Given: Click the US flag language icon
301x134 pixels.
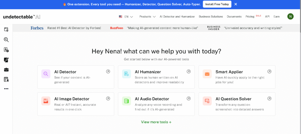Looking at the screenshot, I should 121,17.
